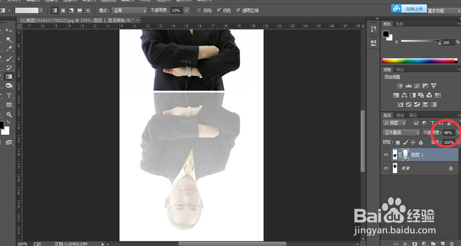Add a Color Balance adjustment
461x246 pixels.
[x=404, y=95]
